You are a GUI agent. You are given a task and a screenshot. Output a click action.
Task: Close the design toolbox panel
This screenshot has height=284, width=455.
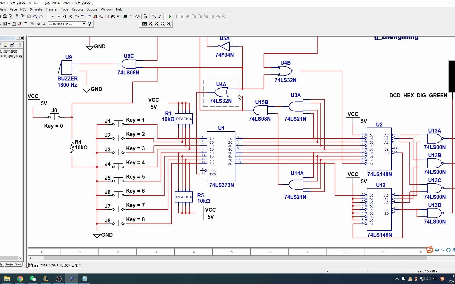(22, 38)
